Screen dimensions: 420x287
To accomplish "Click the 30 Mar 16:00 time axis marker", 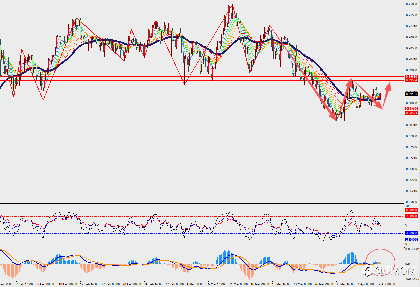I will 345,285.
